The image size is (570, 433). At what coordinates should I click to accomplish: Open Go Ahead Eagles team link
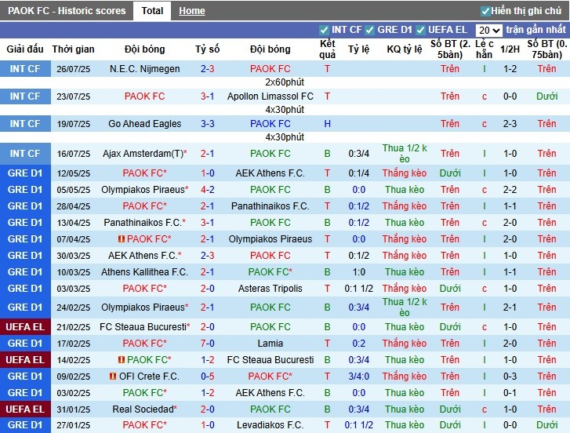point(145,124)
